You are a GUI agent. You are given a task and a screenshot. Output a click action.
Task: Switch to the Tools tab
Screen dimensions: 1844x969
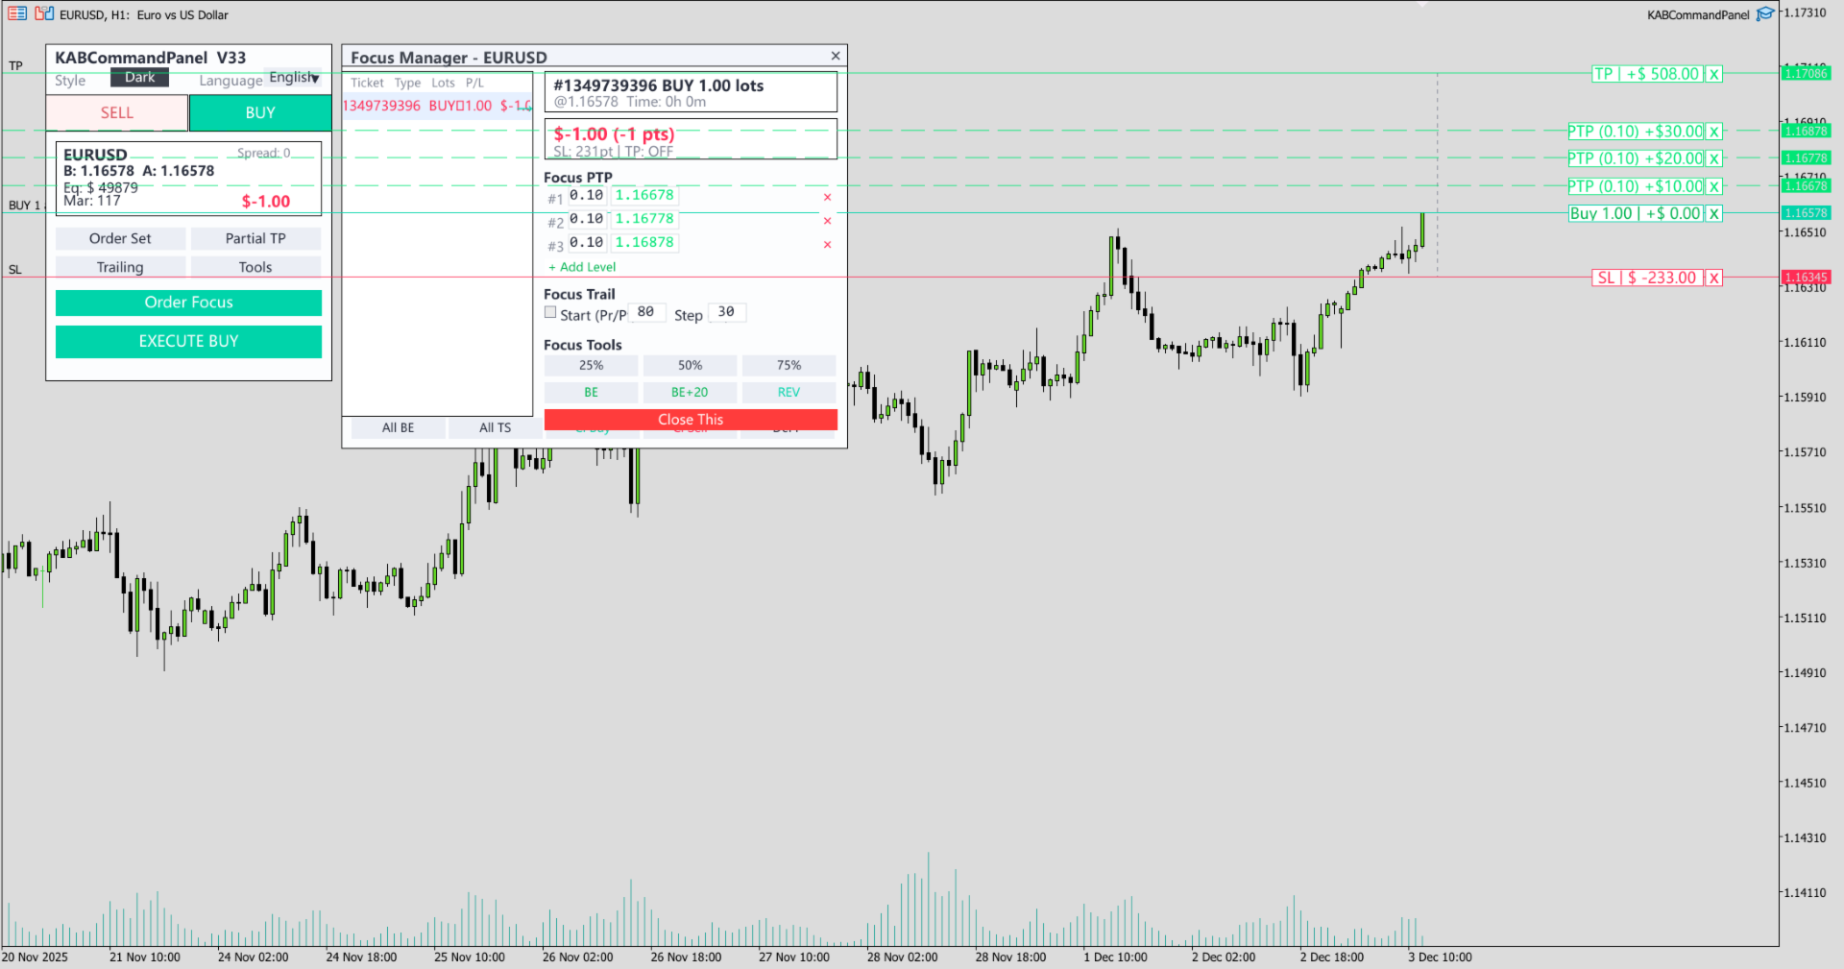click(x=255, y=267)
